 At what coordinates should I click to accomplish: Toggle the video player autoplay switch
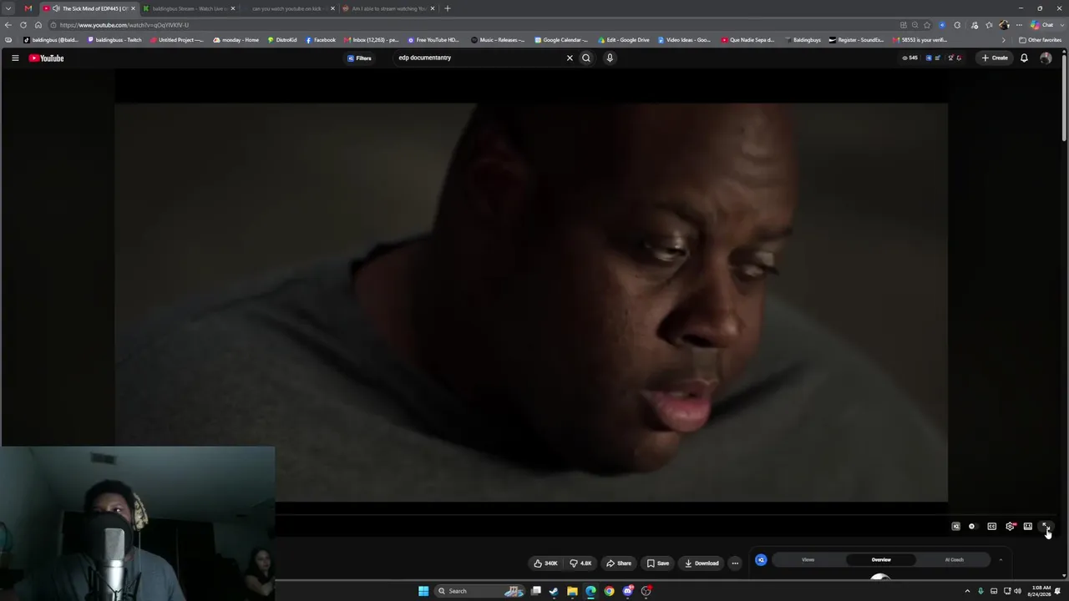[972, 527]
